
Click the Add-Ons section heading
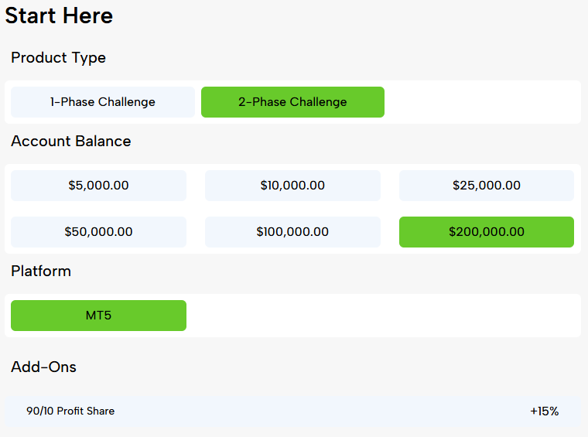(x=43, y=367)
